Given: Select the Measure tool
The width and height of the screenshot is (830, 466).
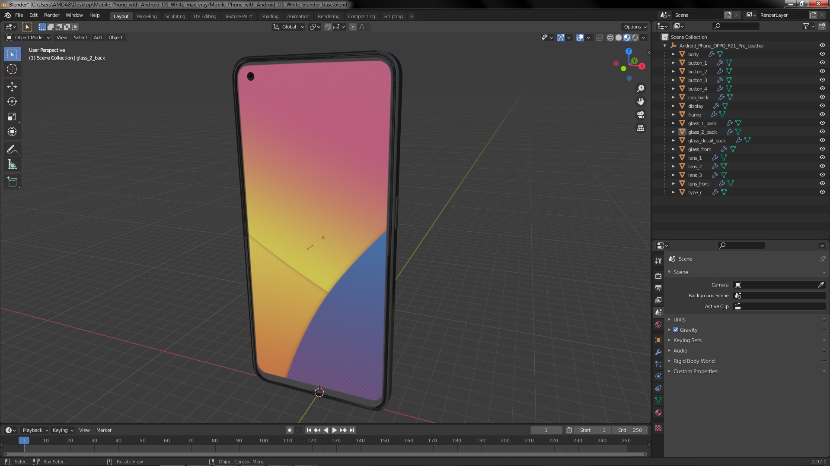Looking at the screenshot, I should click(x=12, y=165).
